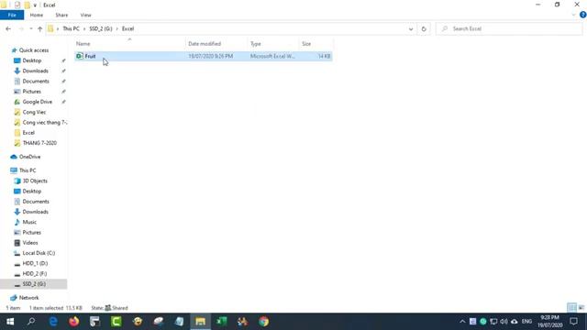Go back with the Back arrow
Image resolution: width=587 pixels, height=330 pixels.
8,28
